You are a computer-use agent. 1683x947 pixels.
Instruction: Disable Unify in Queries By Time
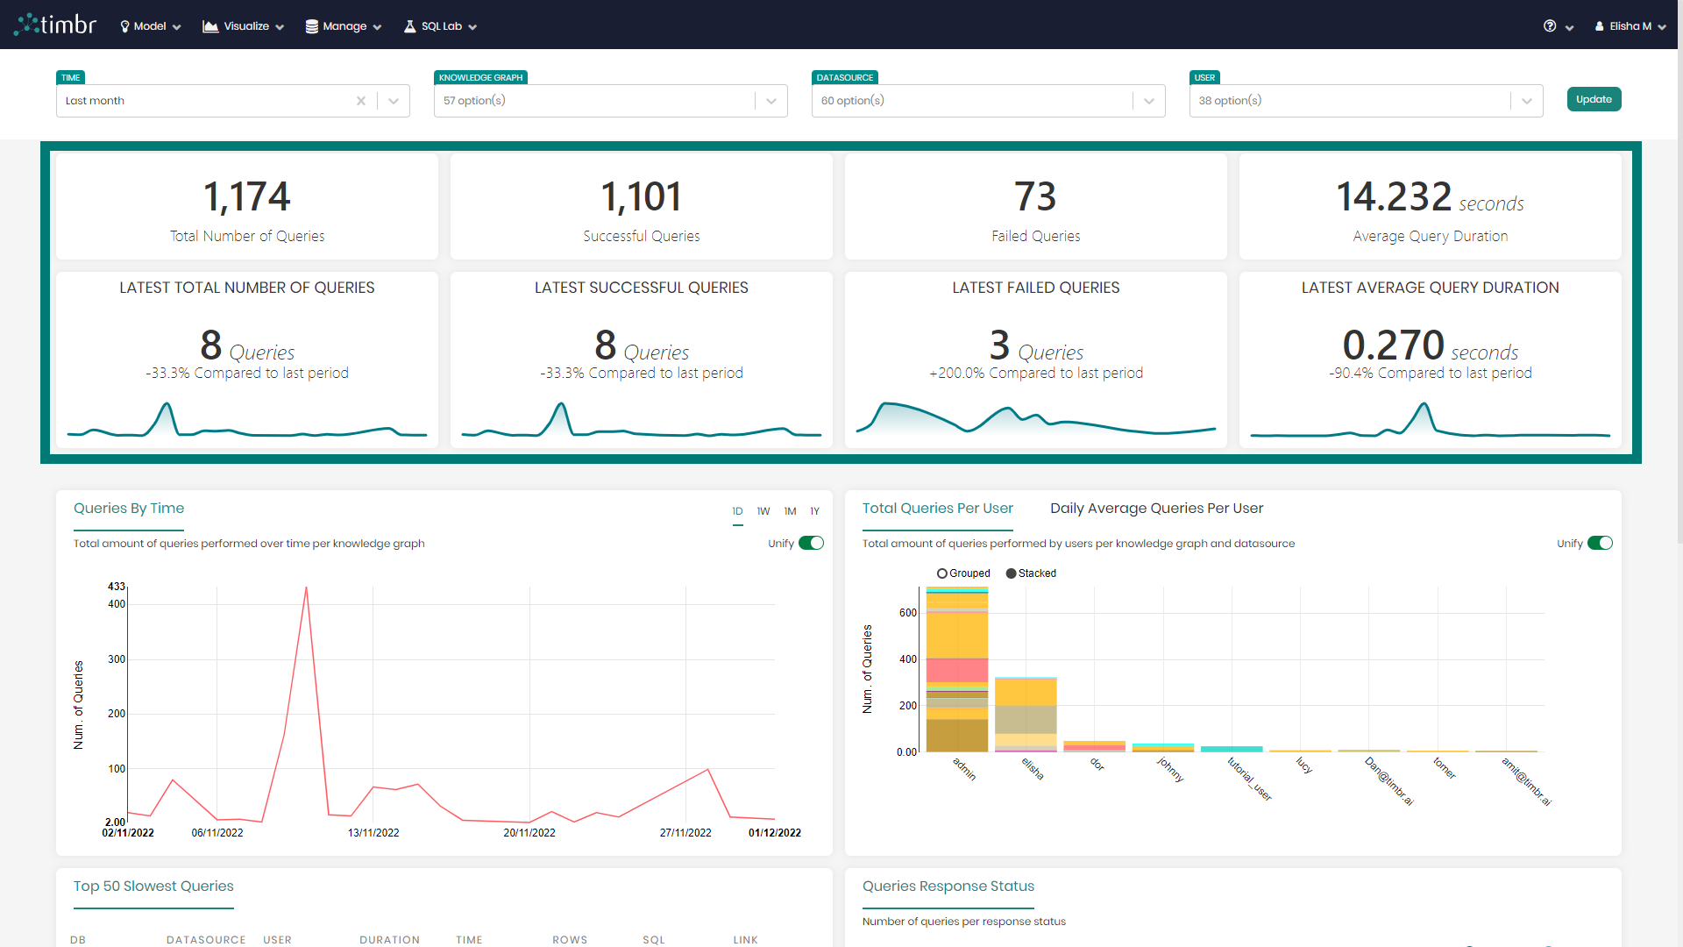pyautogui.click(x=812, y=543)
